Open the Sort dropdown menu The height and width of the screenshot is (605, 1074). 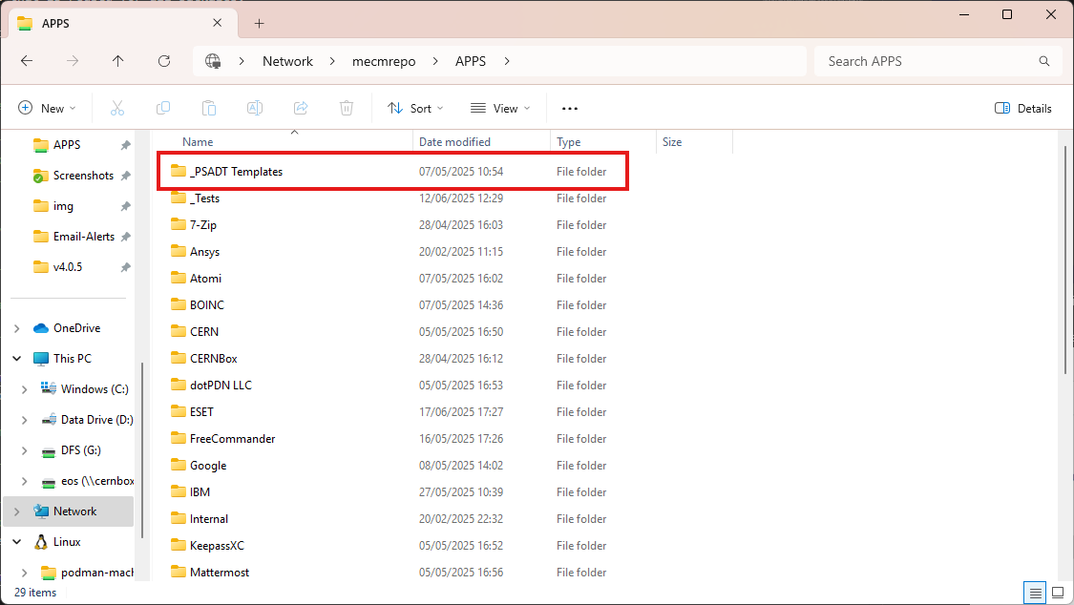coord(416,109)
